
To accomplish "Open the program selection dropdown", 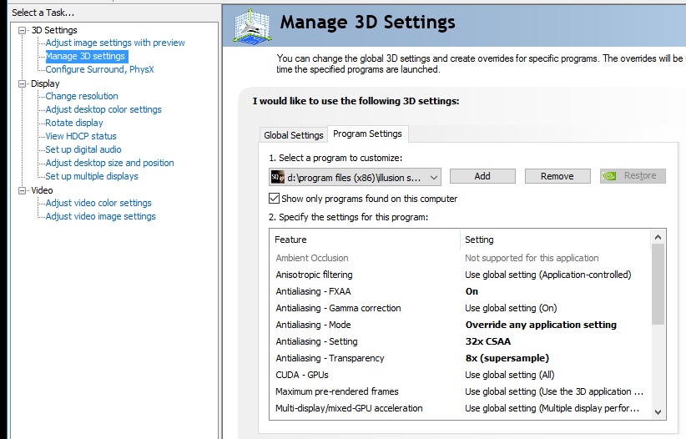I will click(433, 176).
